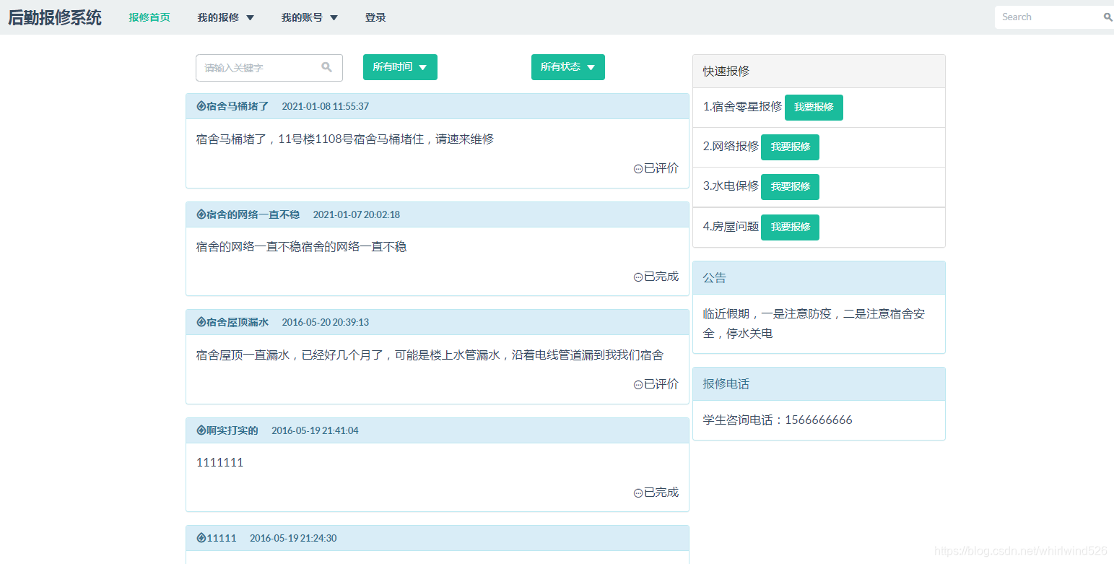Click 我要报修 next to 宿舍零星报修
This screenshot has height=564, width=1114.
(x=814, y=107)
